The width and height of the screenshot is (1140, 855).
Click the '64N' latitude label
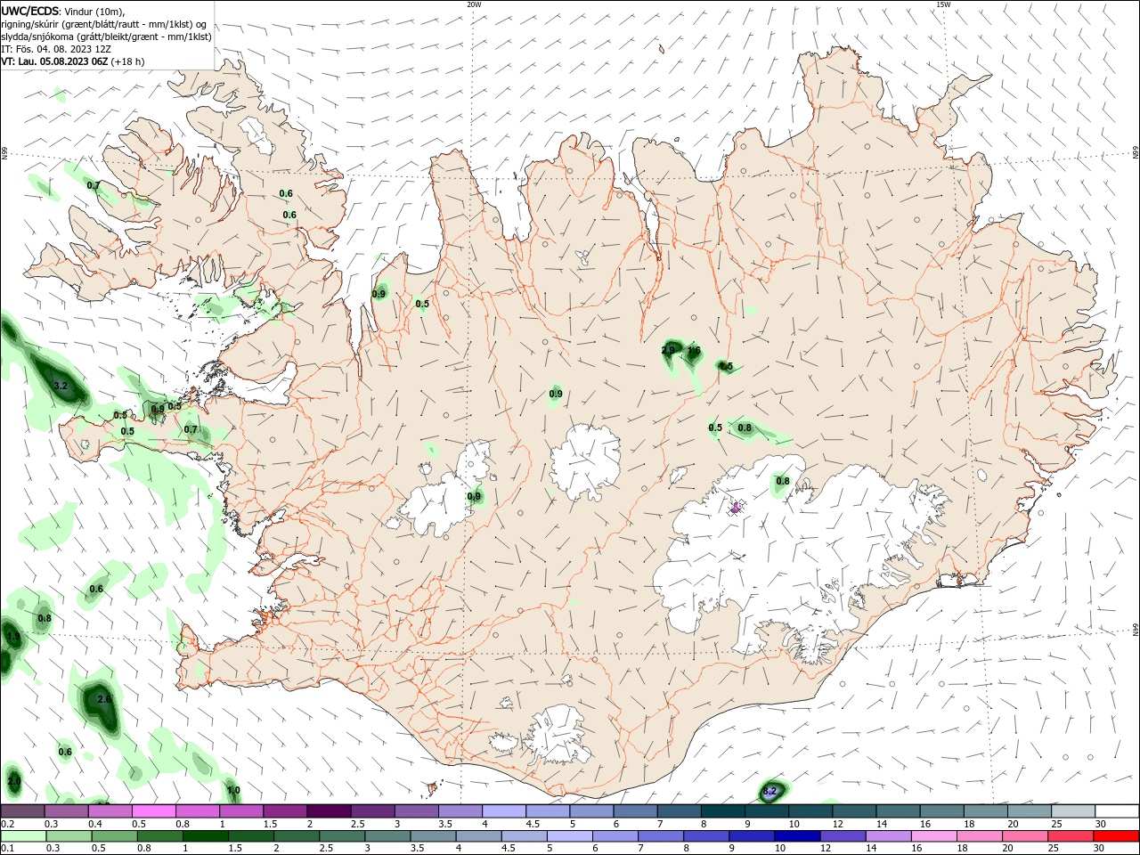pyautogui.click(x=1136, y=630)
